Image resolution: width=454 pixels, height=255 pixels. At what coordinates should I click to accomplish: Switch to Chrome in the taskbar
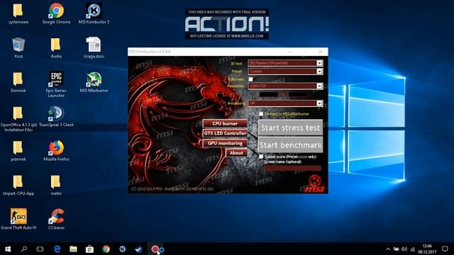click(106, 249)
